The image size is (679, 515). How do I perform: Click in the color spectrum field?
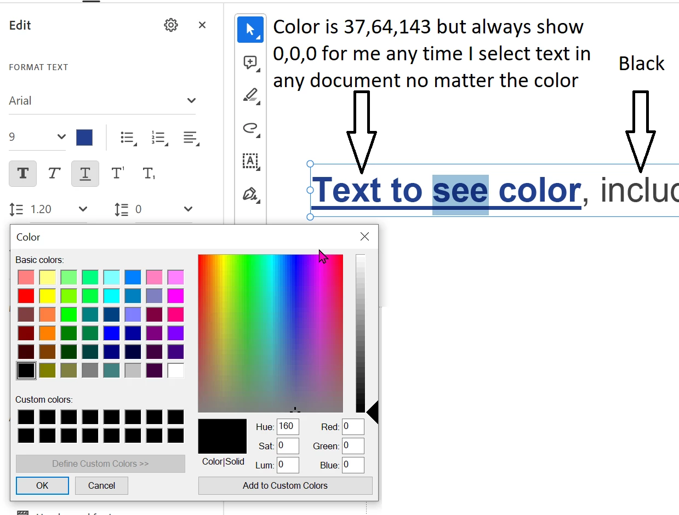(x=270, y=333)
